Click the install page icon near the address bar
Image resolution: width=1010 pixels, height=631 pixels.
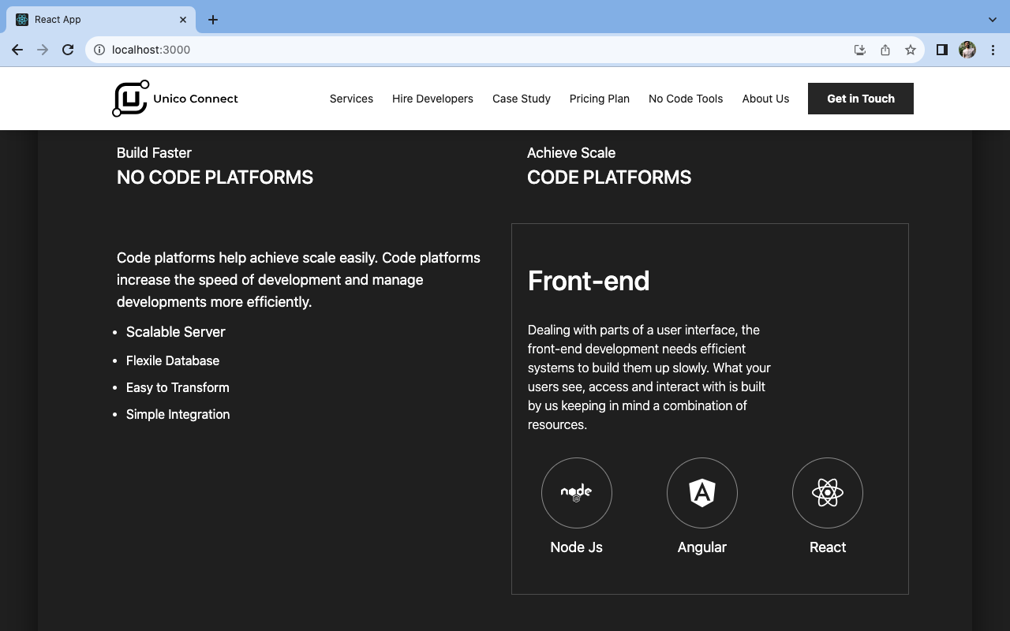pyautogui.click(x=859, y=49)
